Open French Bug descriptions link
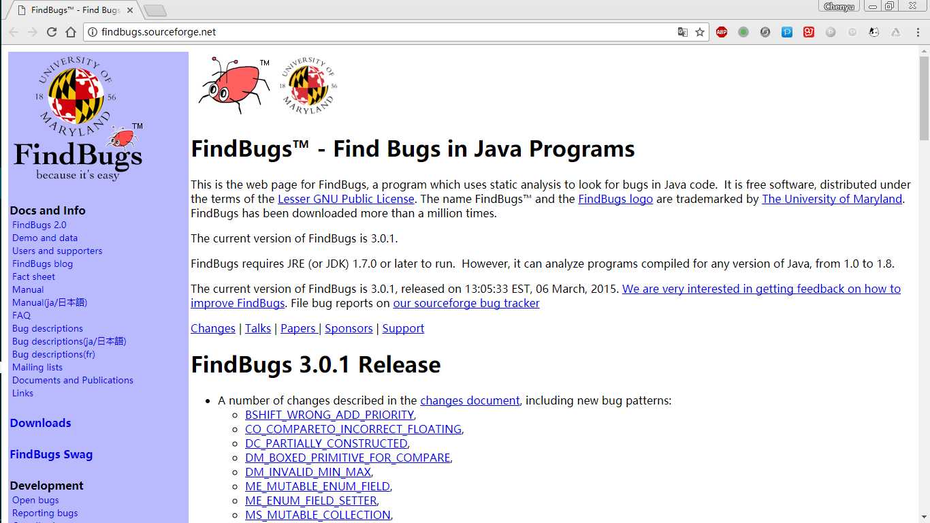The height and width of the screenshot is (523, 930). [x=54, y=354]
